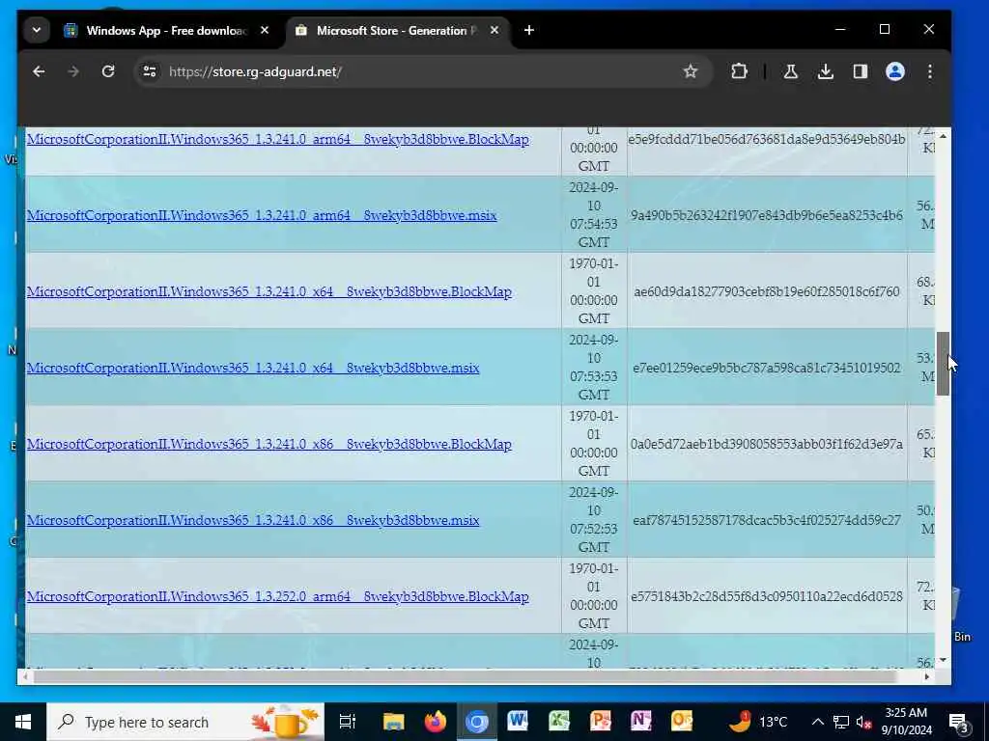Bookmark this page with the star icon
This screenshot has width=989, height=741.
tap(690, 71)
